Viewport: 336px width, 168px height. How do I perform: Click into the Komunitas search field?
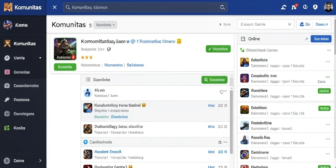pos(145,7)
